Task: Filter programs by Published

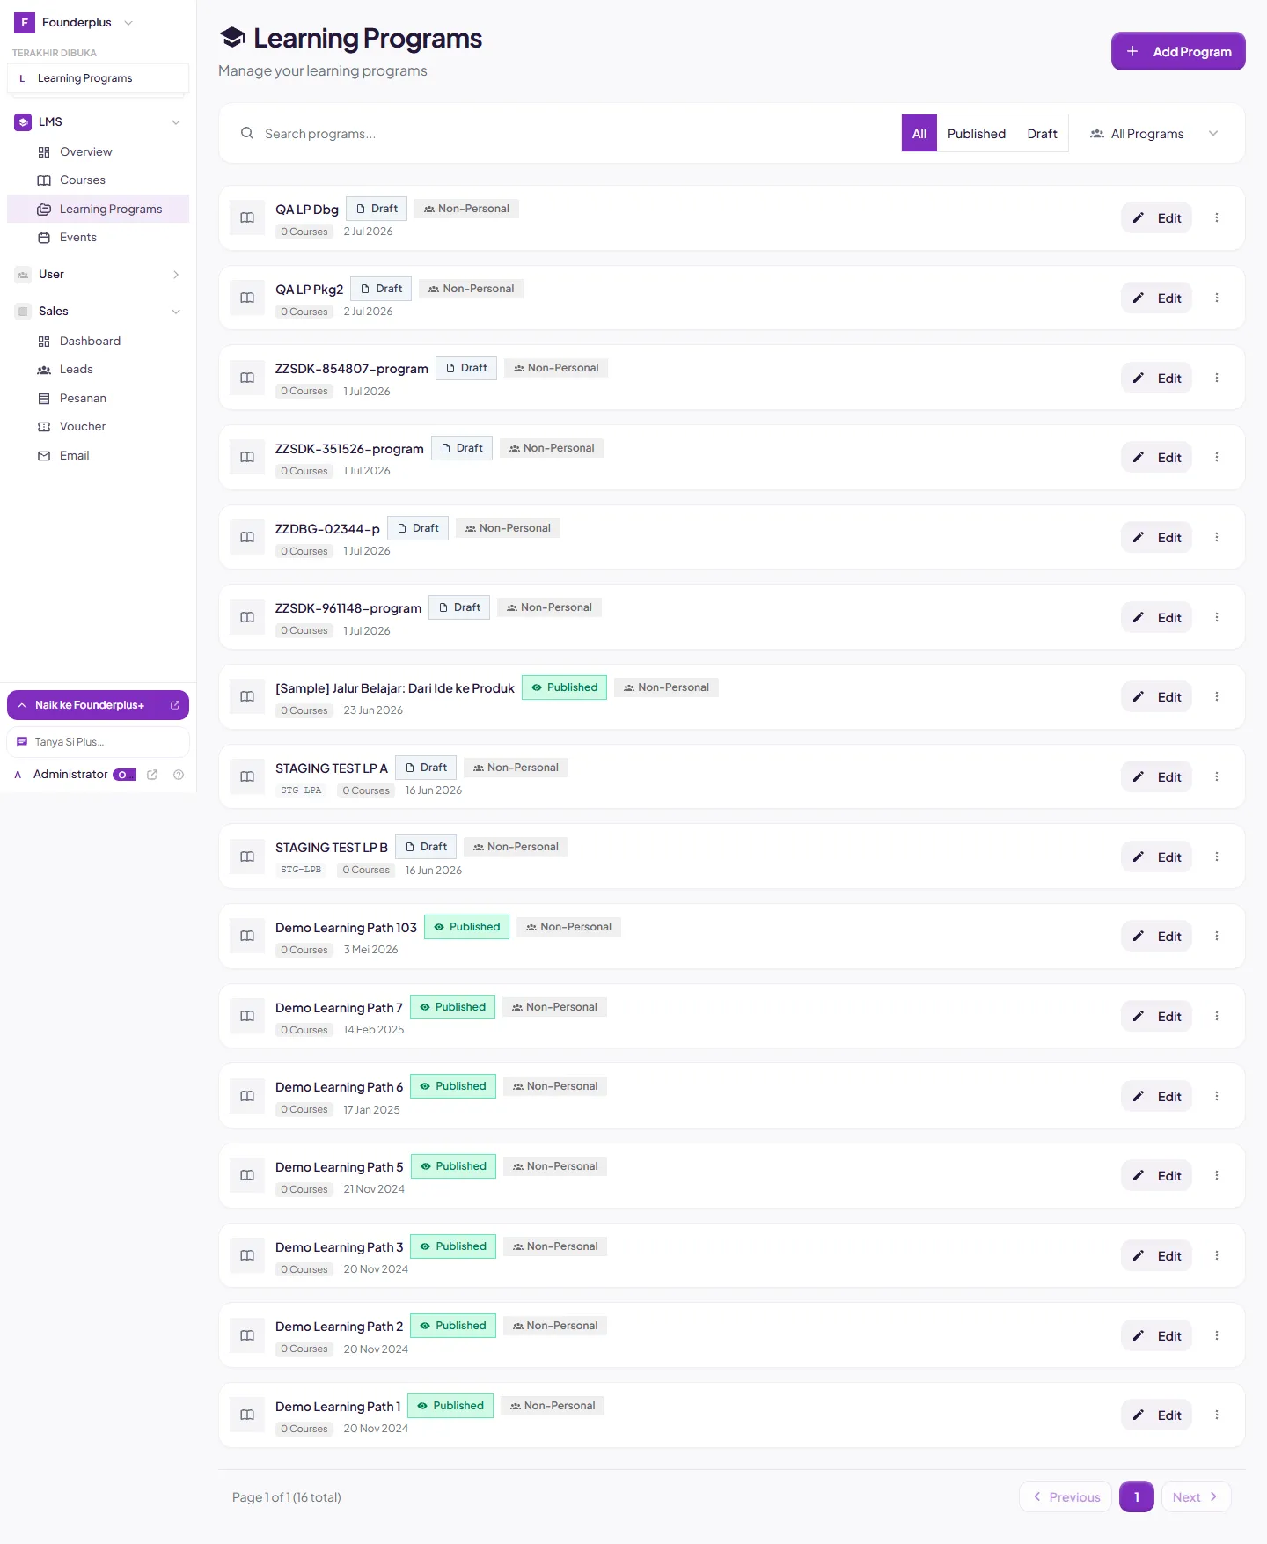Action: (x=976, y=134)
